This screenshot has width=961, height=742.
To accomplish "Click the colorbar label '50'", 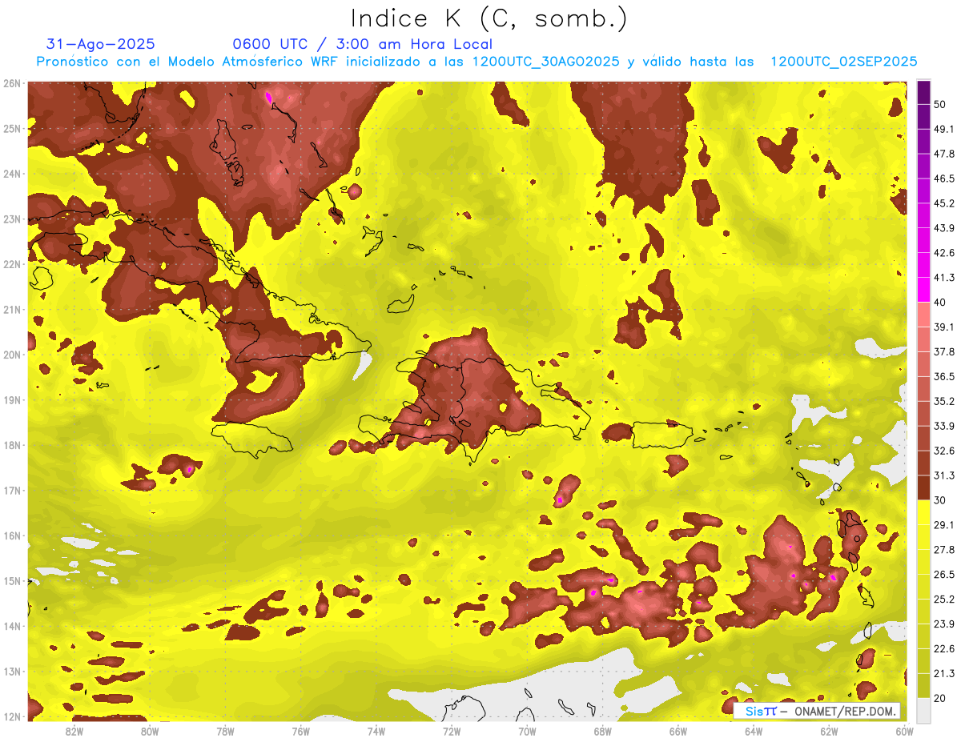I will pyautogui.click(x=940, y=105).
